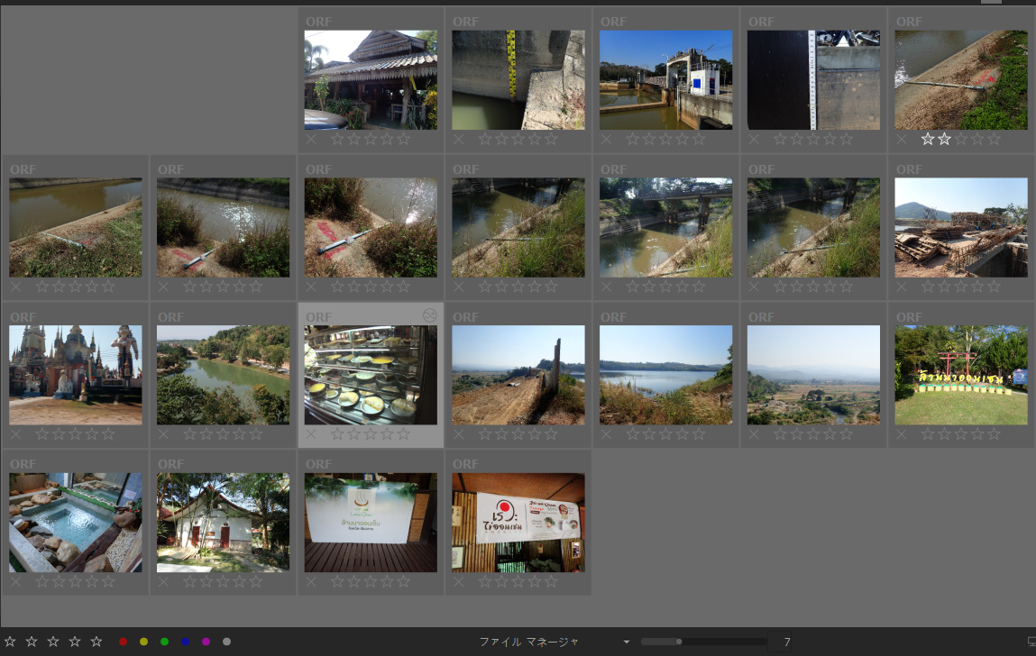Select the white ruler on dark wall thumbnail

[x=813, y=80]
